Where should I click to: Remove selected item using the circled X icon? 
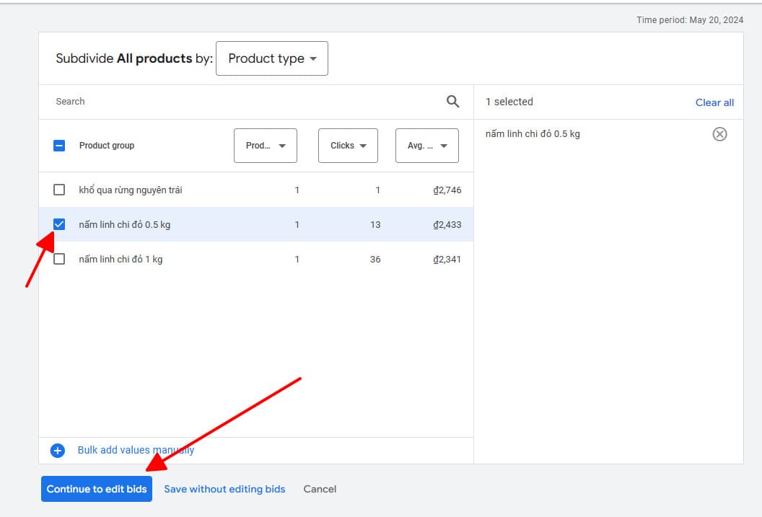[719, 133]
